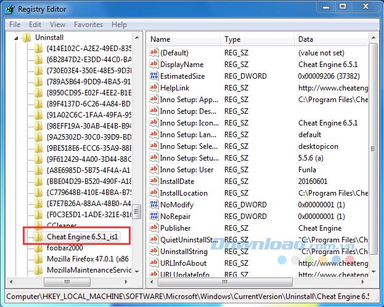Select the UninstallString value name

coord(184,252)
